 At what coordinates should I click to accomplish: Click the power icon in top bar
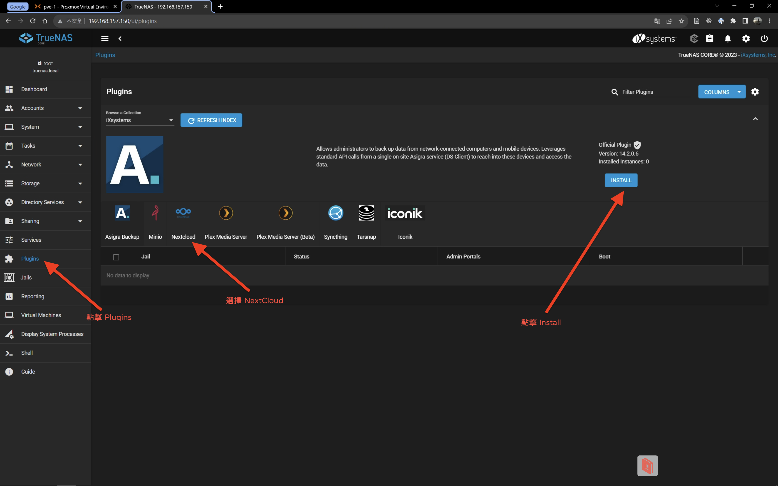coord(764,39)
